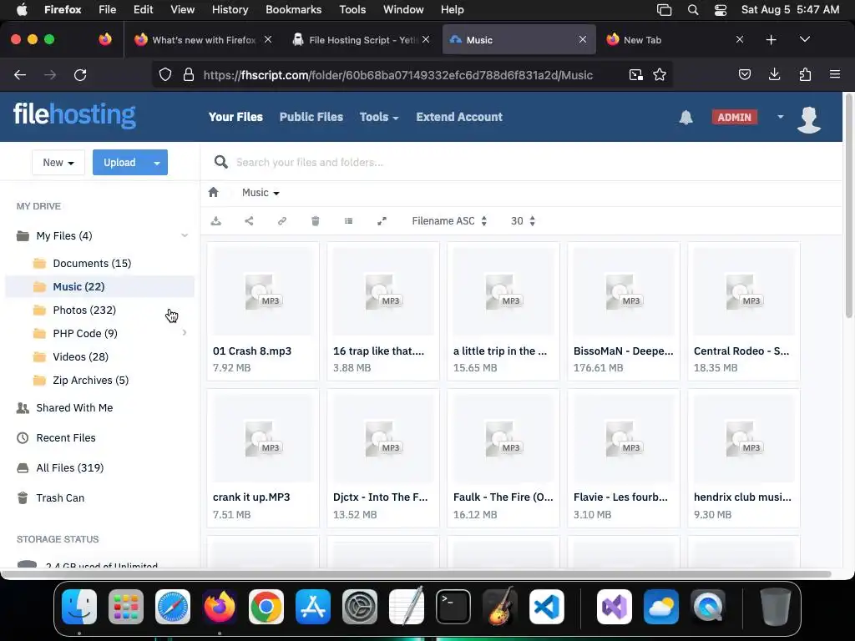Open the Zip Archives (5) folder
855x641 pixels.
click(90, 381)
